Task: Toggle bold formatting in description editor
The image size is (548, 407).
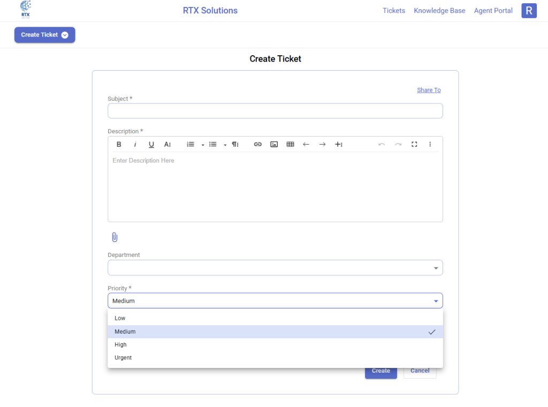Action: pos(119,144)
